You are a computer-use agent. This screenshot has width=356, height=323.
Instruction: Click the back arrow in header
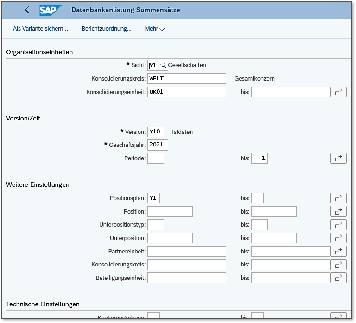(x=27, y=10)
